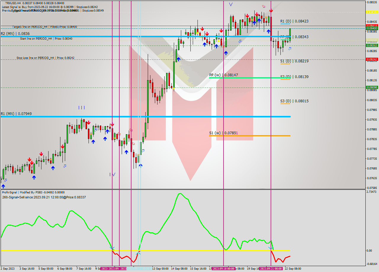379x272 pixels.
Task: Select the Target1 line Fibo61-Price 0.08400 text
Action: 45,27
